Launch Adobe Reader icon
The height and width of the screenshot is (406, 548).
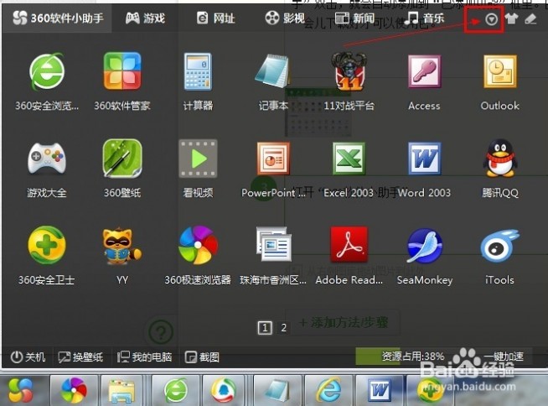pyautogui.click(x=349, y=244)
